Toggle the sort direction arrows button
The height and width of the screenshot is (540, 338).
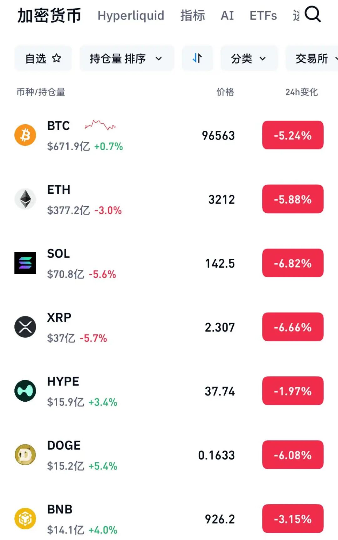(x=197, y=58)
